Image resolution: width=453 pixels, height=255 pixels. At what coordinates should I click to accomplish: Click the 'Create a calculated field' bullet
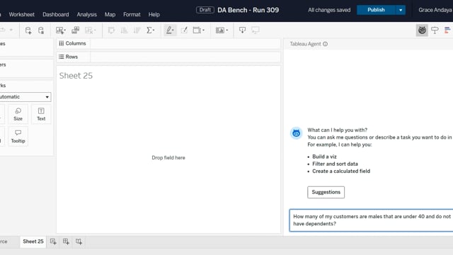coord(341,171)
